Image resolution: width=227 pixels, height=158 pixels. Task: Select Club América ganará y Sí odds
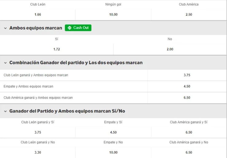pos(189,132)
